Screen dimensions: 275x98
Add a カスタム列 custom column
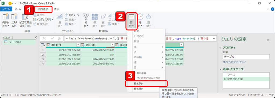point(14,21)
